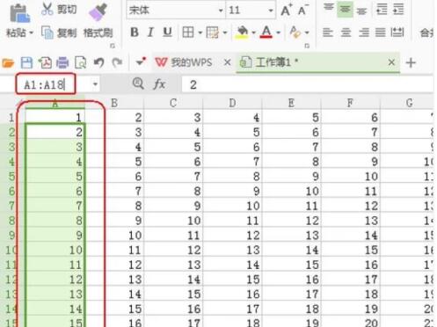Toggle Italic formatting
The width and height of the screenshot is (437, 327).
(150, 33)
